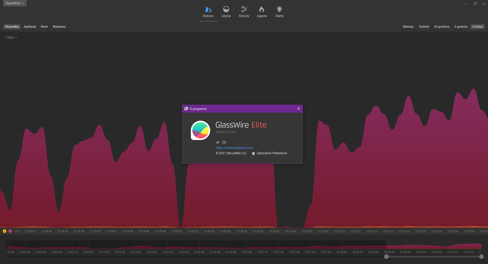Image resolution: width=488 pixels, height=264 pixels.
Task: Set the time range to Miesiąc
Action: (408, 27)
